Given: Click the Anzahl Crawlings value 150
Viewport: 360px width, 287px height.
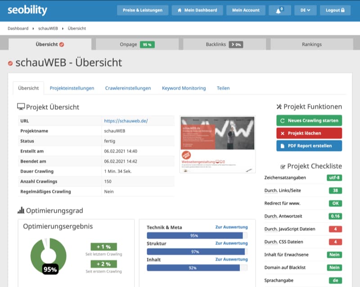Looking at the screenshot, I should click(108, 182).
